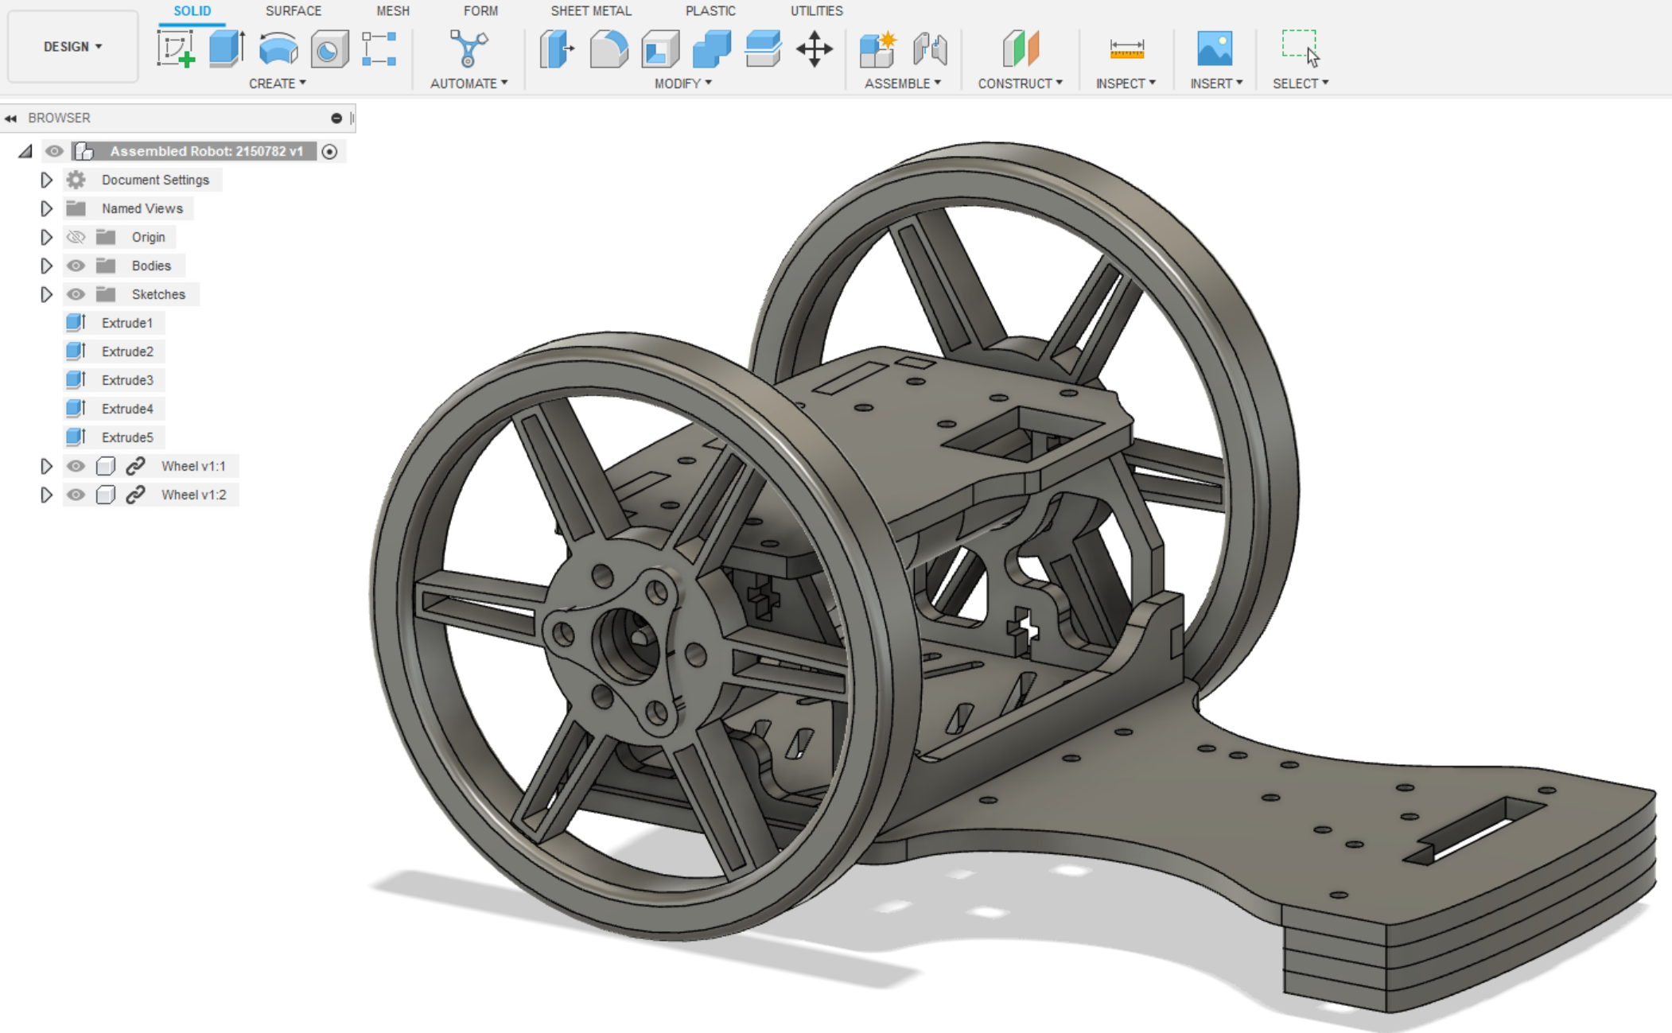Click the Hole tool icon
Viewport: 1672px width, 1033px height.
tap(329, 49)
